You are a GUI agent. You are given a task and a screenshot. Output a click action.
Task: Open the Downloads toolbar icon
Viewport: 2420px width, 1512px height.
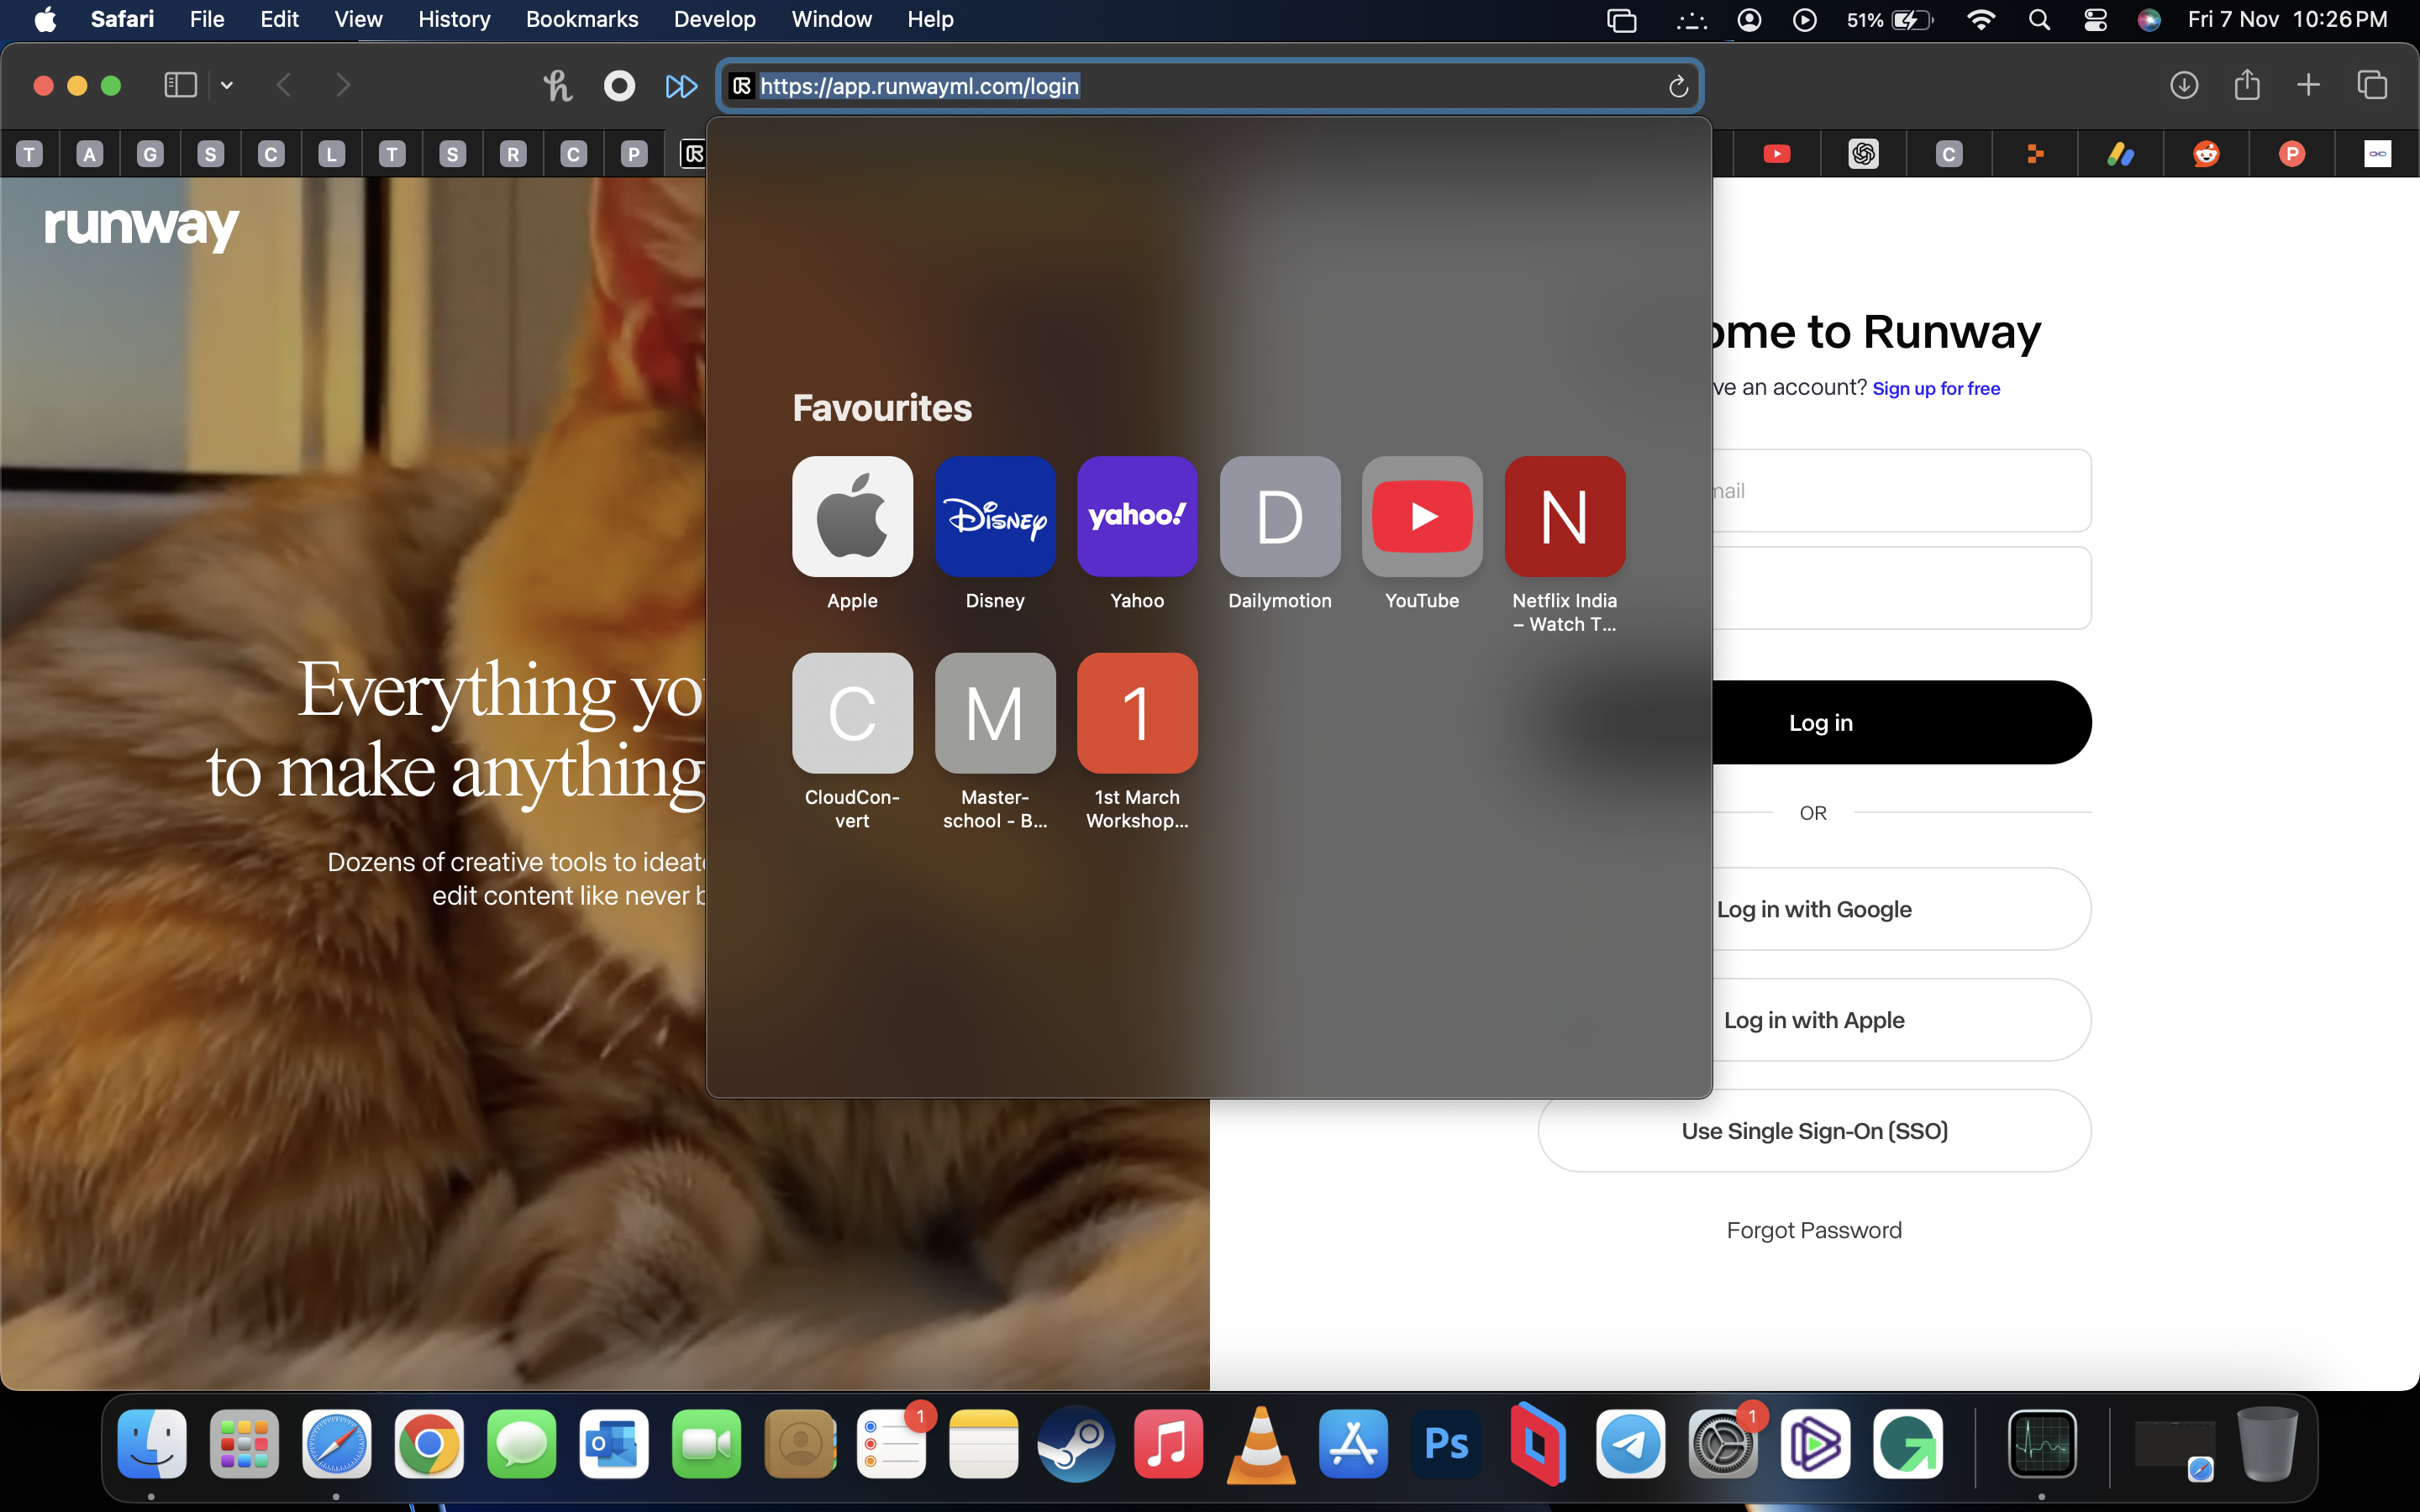tap(2184, 85)
